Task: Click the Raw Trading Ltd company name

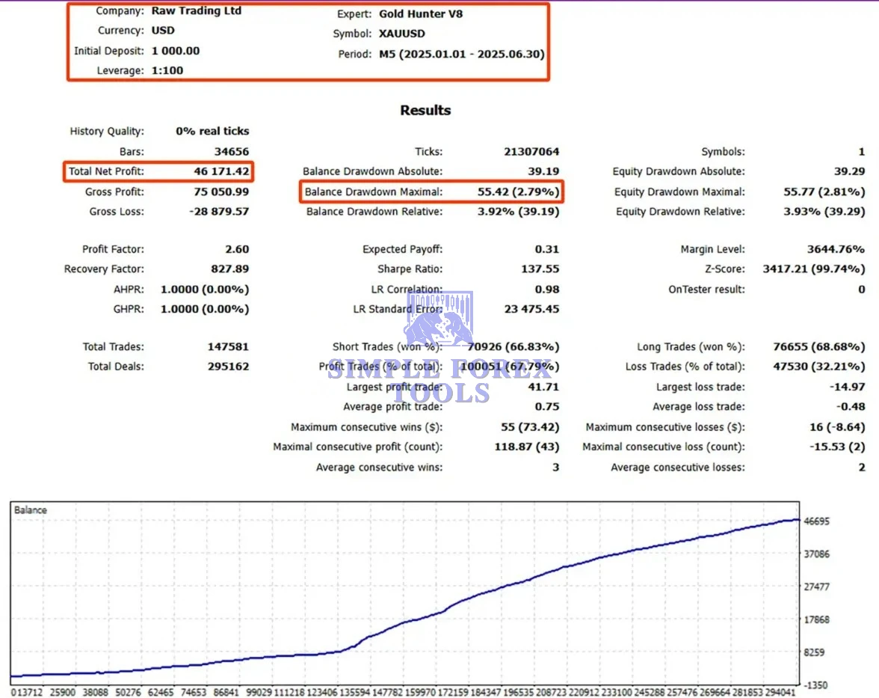Action: [196, 11]
